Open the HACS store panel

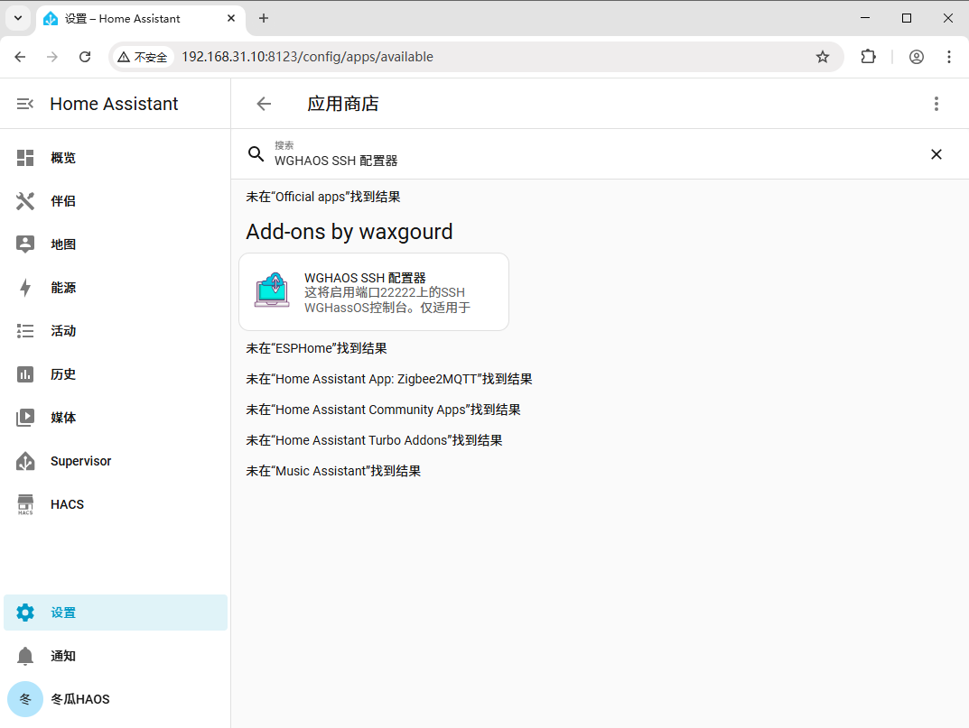pyautogui.click(x=116, y=504)
